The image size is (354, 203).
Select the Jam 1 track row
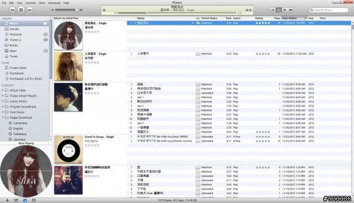pos(239,97)
